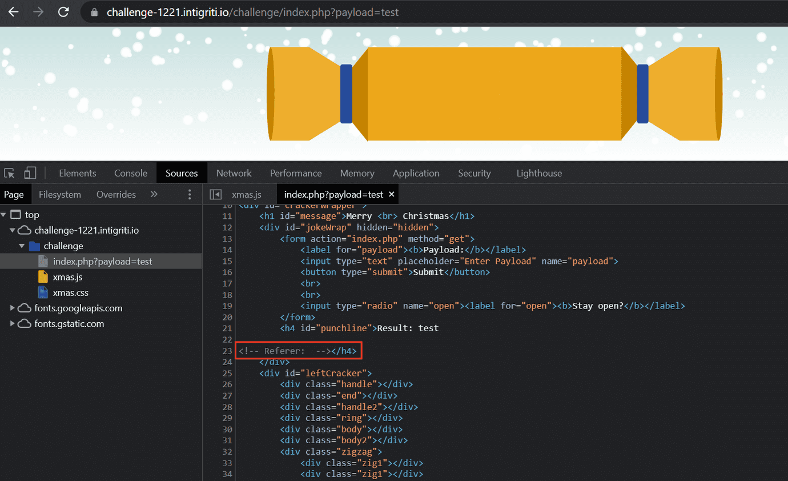Open the Filesystem navigator tab

tap(60, 194)
